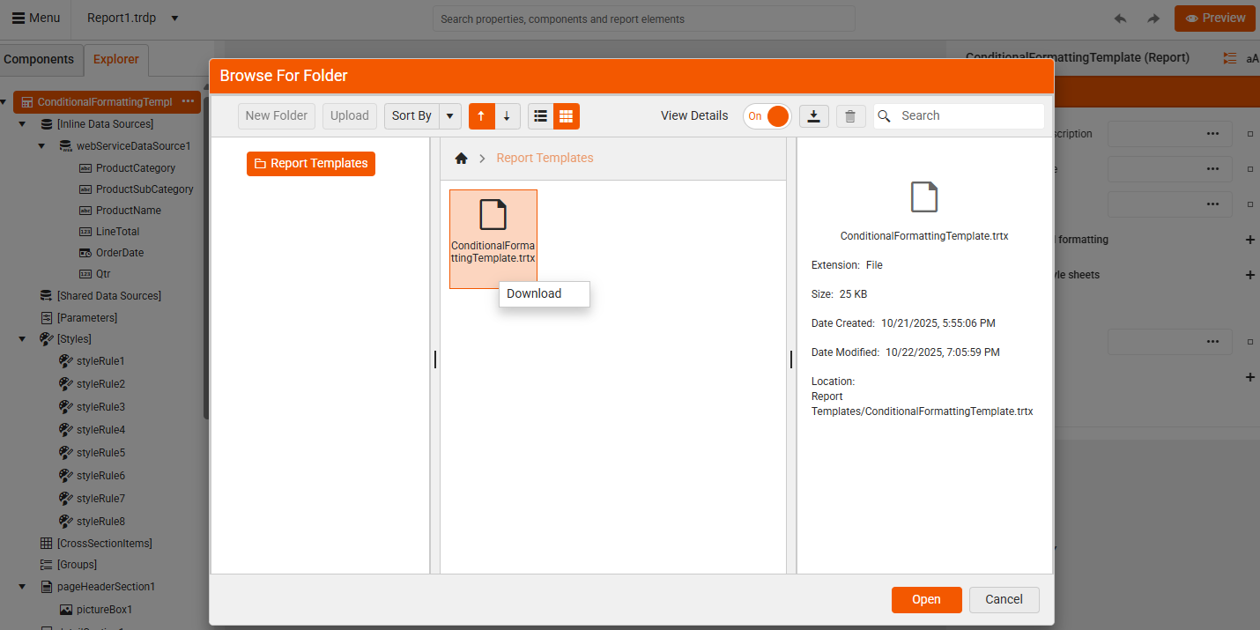
Task: Select ConditionalFormattingTemplate.trtx file thumbnail
Action: coord(493,239)
